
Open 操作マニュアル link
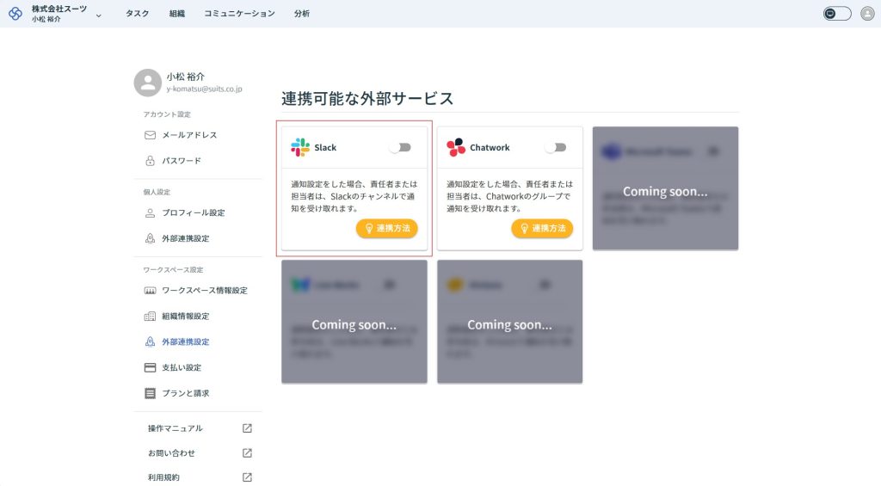tap(176, 428)
